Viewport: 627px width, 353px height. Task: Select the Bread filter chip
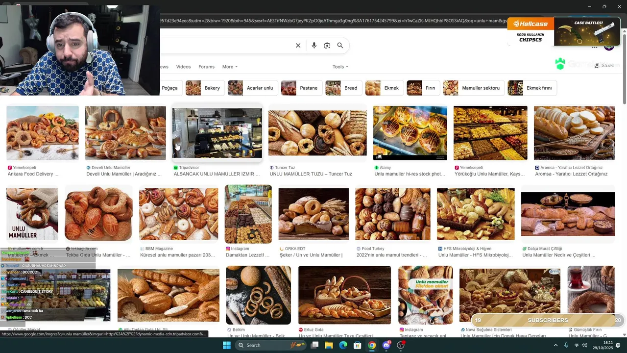pos(344,88)
